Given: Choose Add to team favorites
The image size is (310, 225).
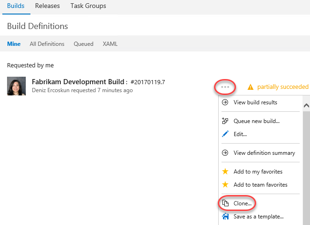Looking at the screenshot, I should tap(260, 184).
